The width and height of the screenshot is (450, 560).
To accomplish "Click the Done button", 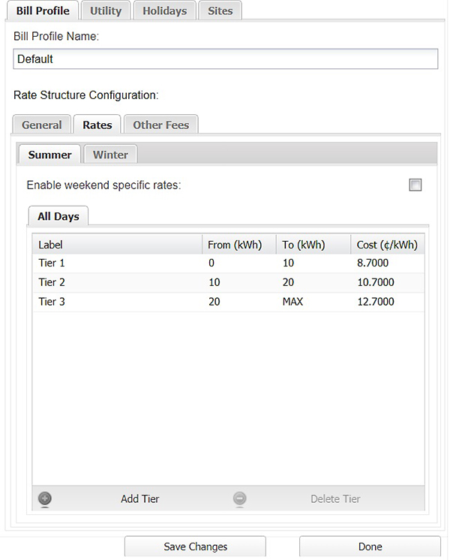I will tap(370, 546).
